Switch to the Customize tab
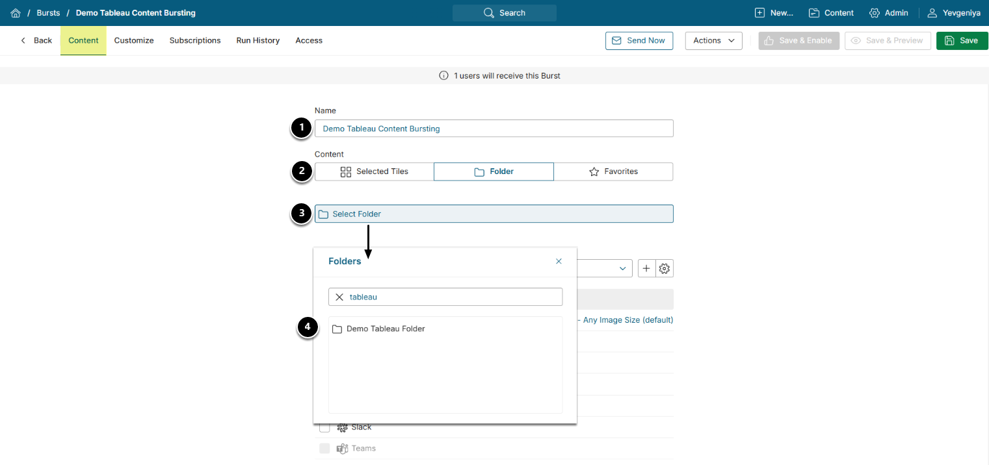 [x=134, y=40]
